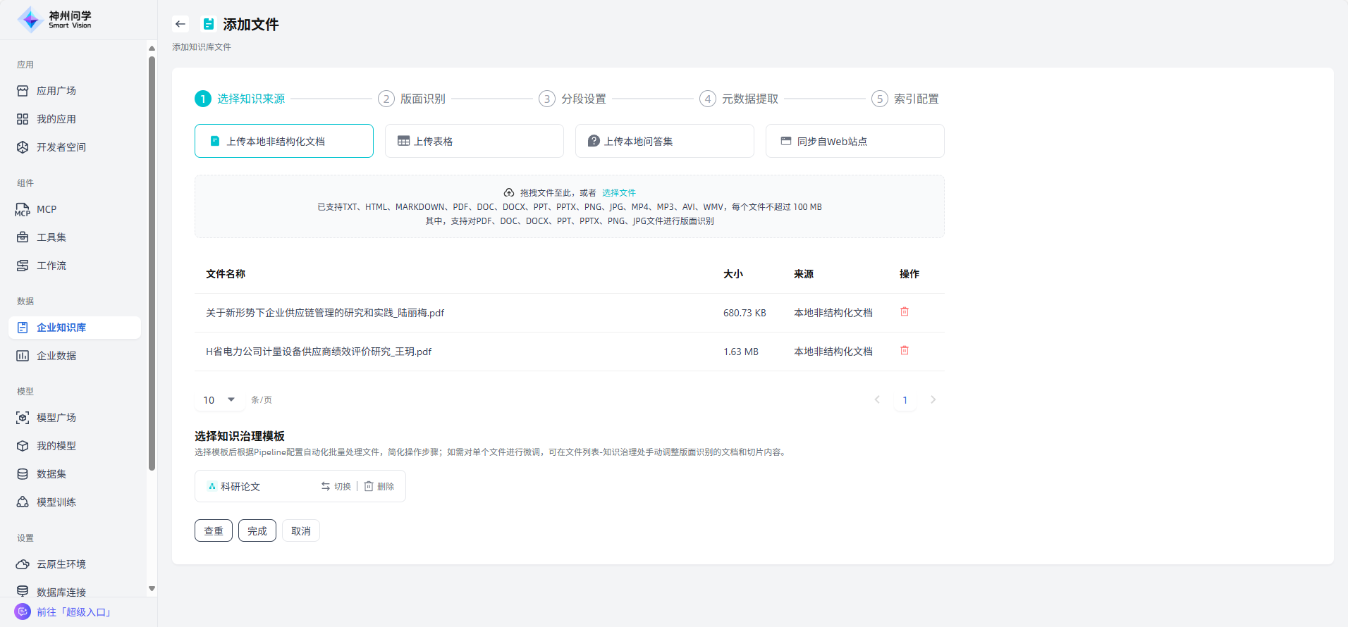Delete the 陆丽梅.pdf file with trash icon
This screenshot has height=627, width=1348.
tap(905, 312)
